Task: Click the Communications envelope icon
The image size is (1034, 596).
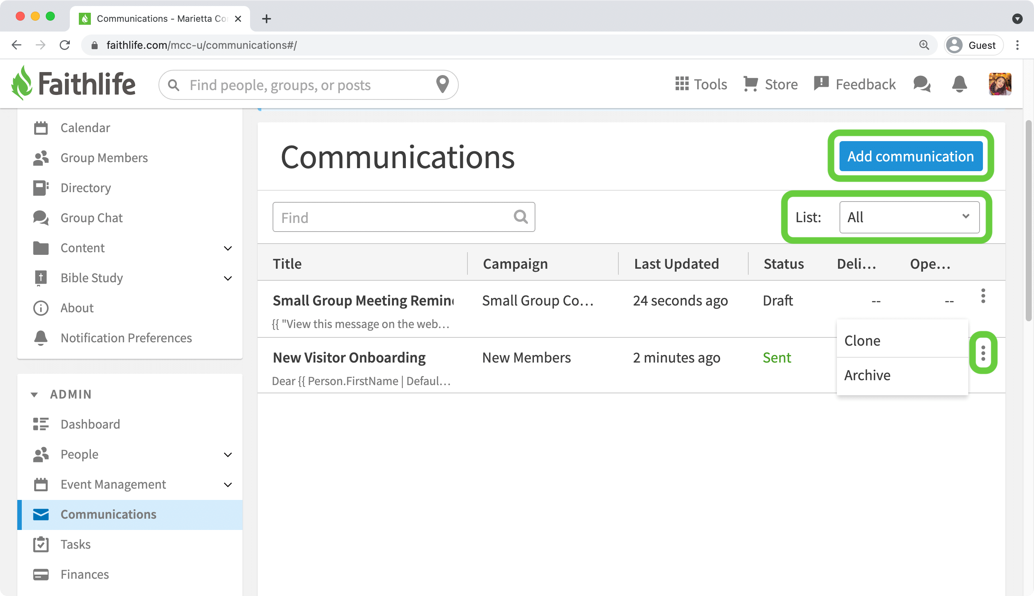Action: click(41, 515)
